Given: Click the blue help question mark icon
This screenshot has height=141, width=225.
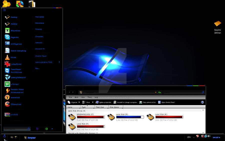Looking at the screenshot, I should click(202, 102).
